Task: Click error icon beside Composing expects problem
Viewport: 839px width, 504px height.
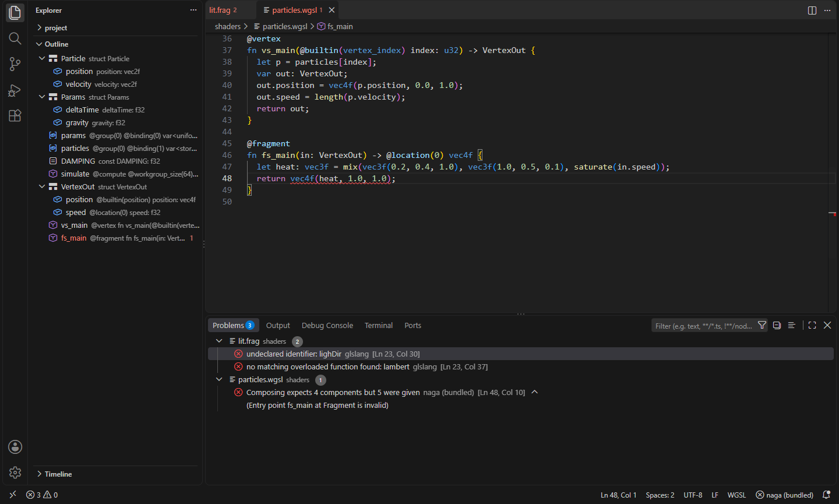Action: click(x=238, y=392)
